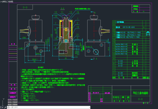The height and width of the screenshot is (109, 158).
Task: Select the Ø10.8 diameter dimension
Action: click(x=78, y=53)
